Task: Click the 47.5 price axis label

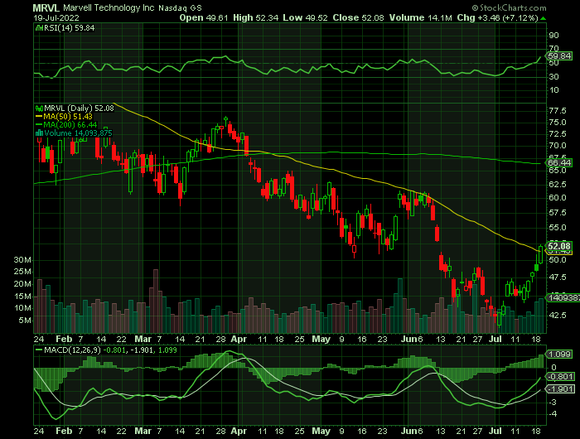Action: pyautogui.click(x=558, y=277)
